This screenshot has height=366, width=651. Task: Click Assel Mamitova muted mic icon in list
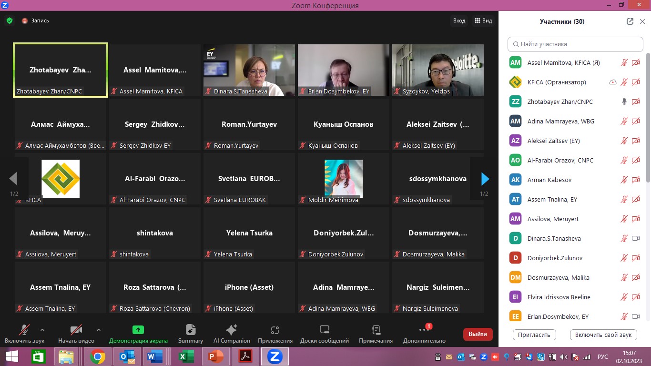624,62
